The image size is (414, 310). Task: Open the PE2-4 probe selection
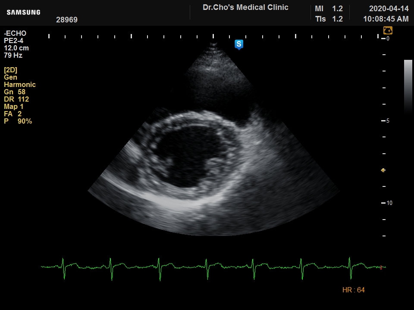coord(13,41)
